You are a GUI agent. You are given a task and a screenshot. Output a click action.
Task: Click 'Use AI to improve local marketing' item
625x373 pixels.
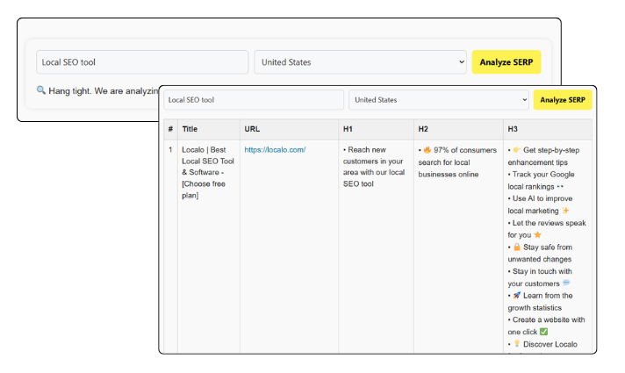(x=540, y=204)
